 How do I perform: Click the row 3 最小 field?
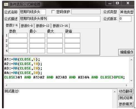click(x=37, y=45)
